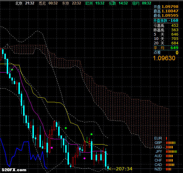This screenshot has width=183, height=173.
Task: Click the EUR currency strength label
Action: [x=158, y=138]
